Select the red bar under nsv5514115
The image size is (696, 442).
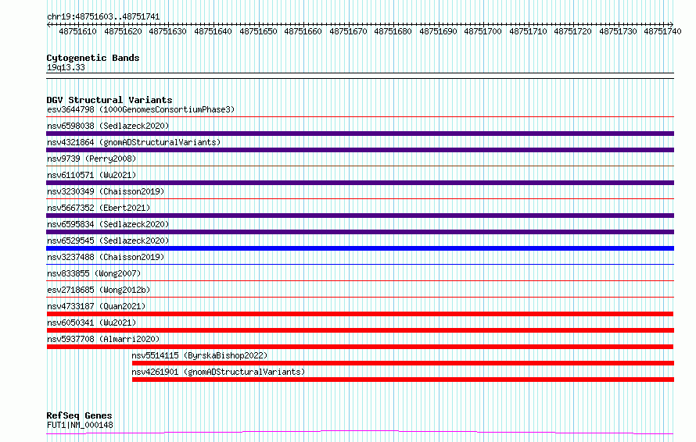point(403,363)
